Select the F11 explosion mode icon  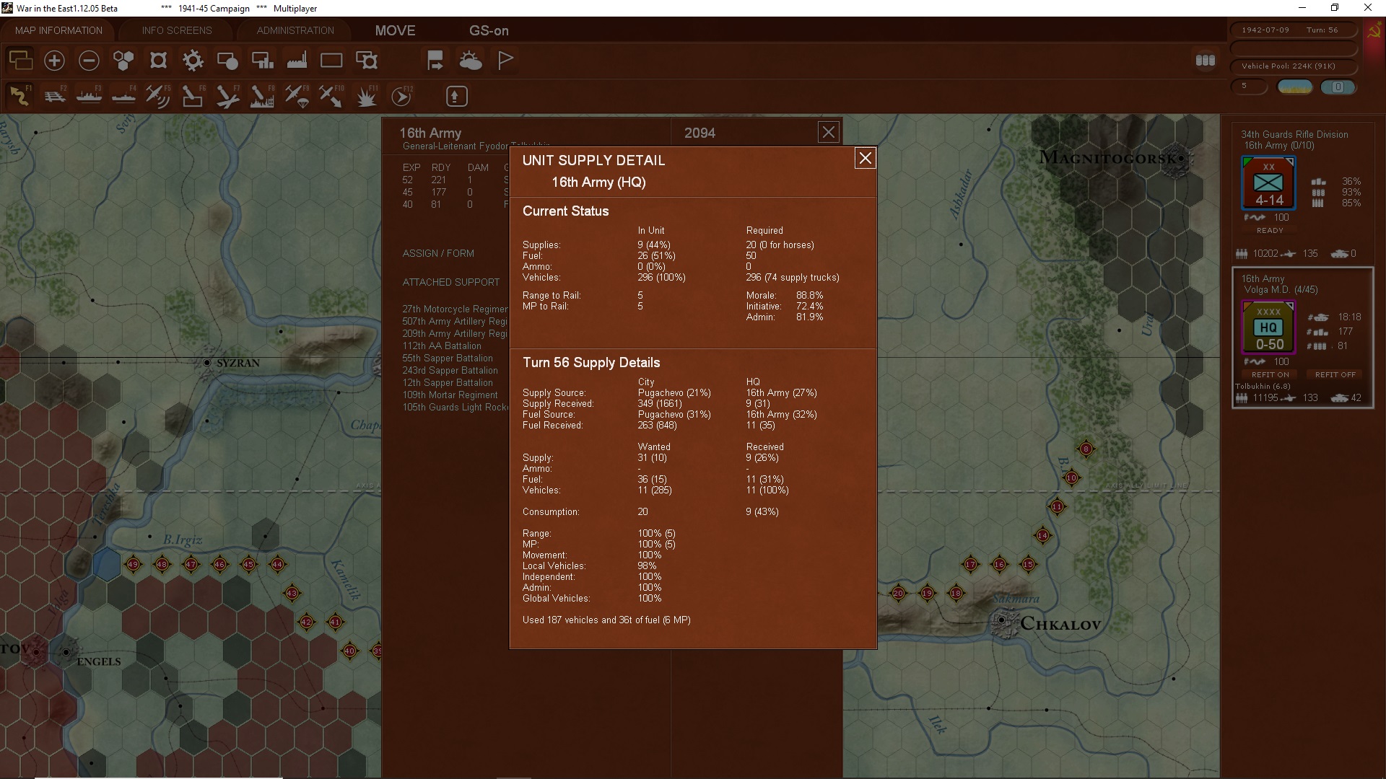pyautogui.click(x=367, y=96)
